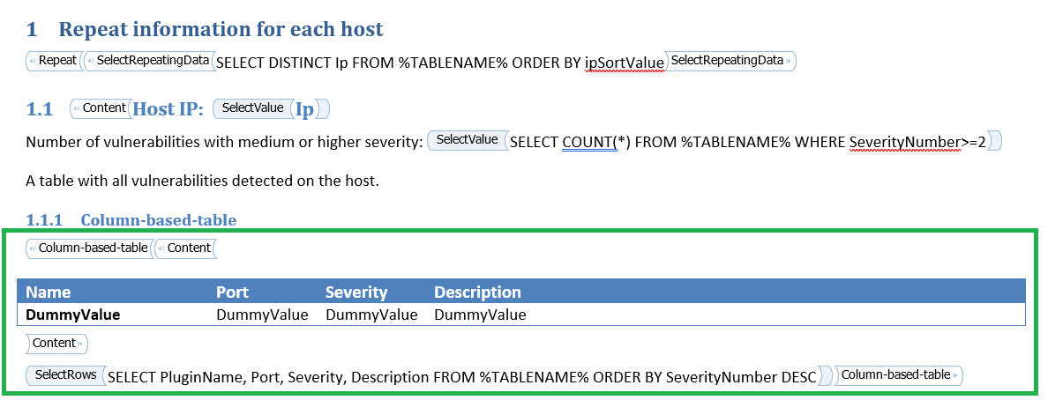
Task: Place cursor in the SELECT PluginName query text
Action: (x=462, y=376)
